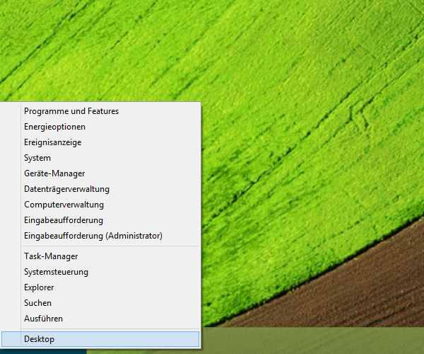Launch Task-Manager from the menu
Screen dimensions: 424x354
51,256
